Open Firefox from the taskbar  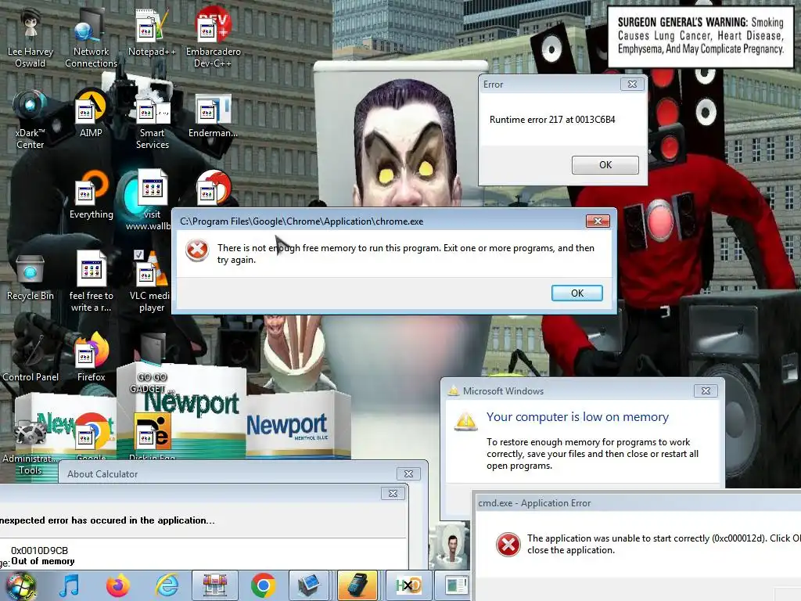(117, 585)
